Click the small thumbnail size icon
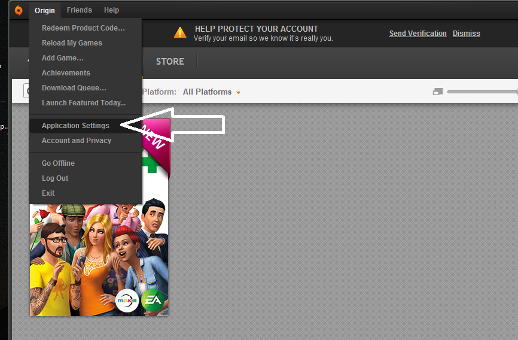 click(437, 92)
